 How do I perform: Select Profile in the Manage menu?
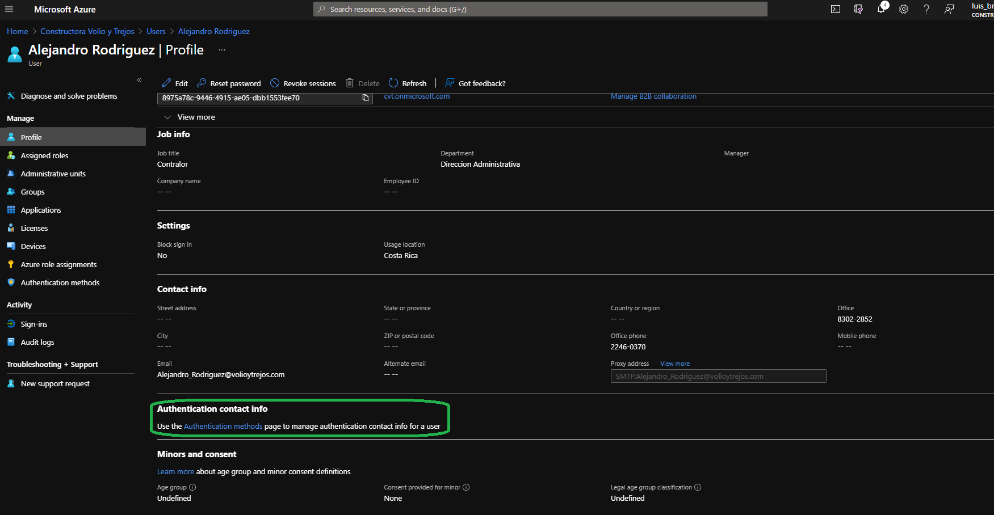[73, 137]
